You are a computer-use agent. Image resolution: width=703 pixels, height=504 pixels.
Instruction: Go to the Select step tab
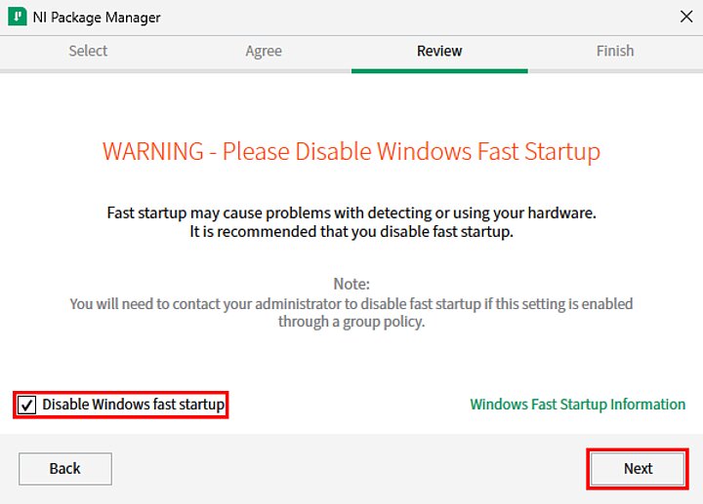click(x=88, y=51)
